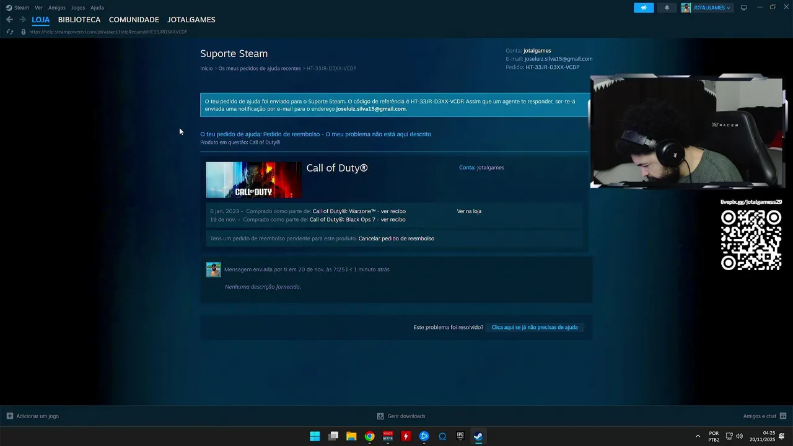Click the download icon beside Gerir downloads
Image resolution: width=793 pixels, height=446 pixels.
coord(380,416)
